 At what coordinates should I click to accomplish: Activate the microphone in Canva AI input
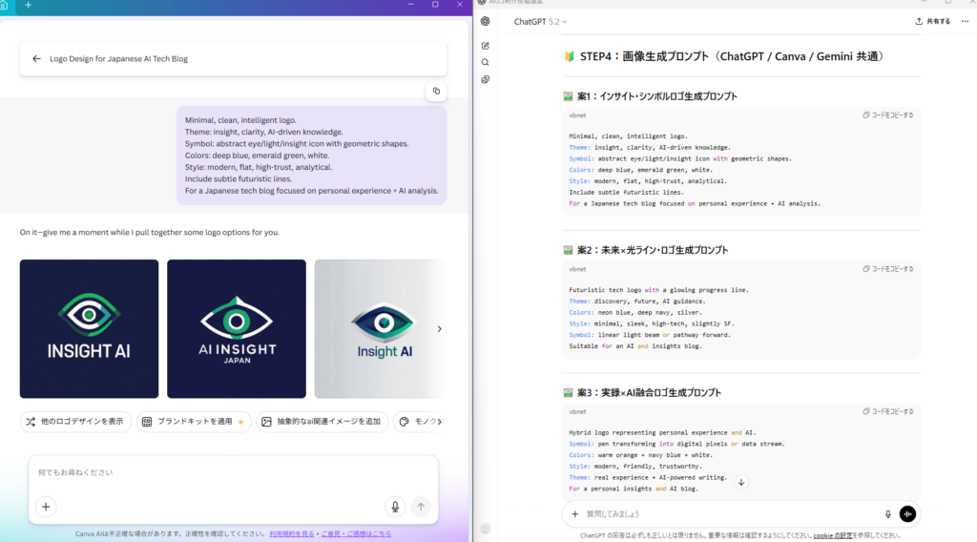tap(395, 507)
